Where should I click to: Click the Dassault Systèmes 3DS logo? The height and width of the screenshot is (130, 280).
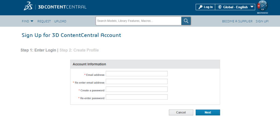[x=28, y=7]
